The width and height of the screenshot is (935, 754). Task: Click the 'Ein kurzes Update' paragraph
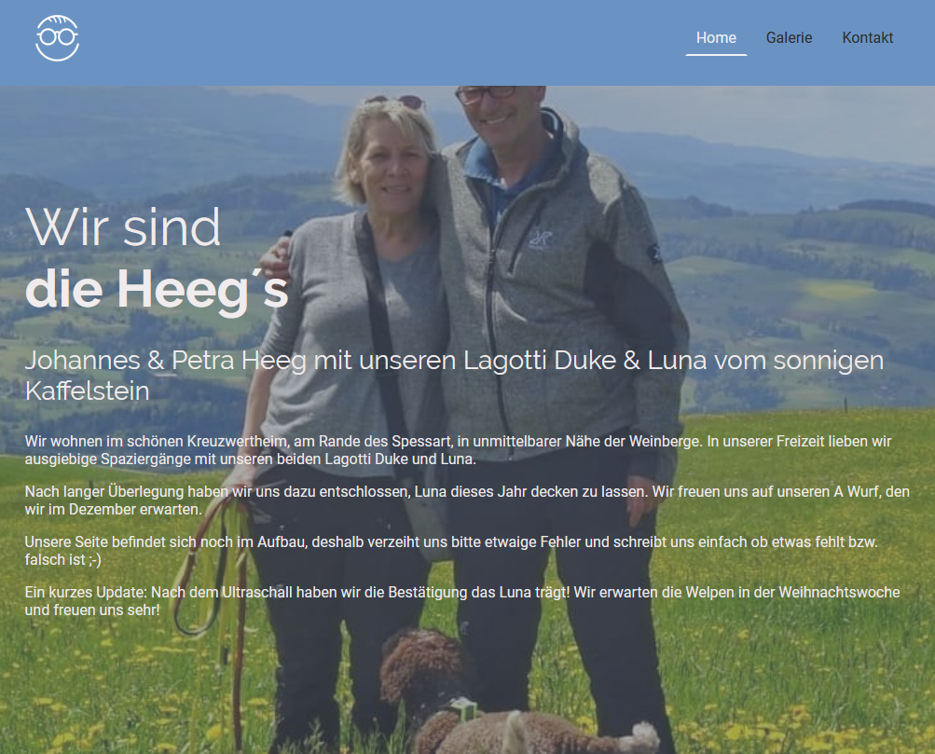click(x=462, y=601)
